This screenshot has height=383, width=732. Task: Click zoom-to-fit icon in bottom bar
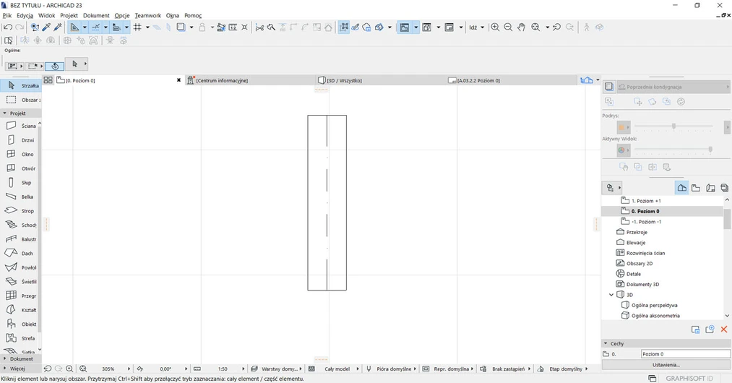coord(83,369)
